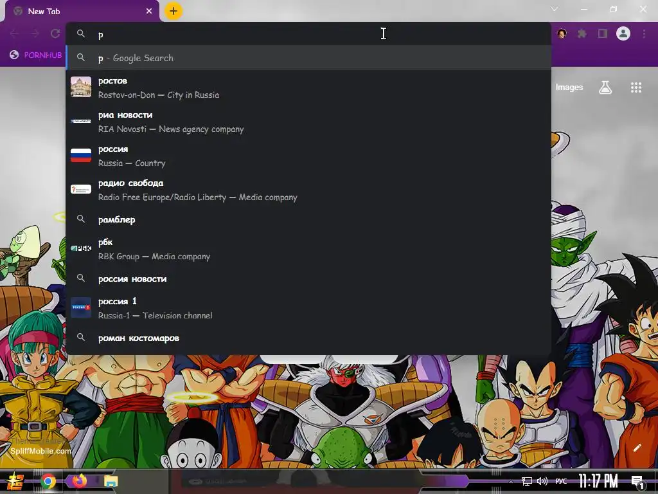This screenshot has height=494, width=658.
Task: Open a new tab with plus button
Action: (x=173, y=11)
